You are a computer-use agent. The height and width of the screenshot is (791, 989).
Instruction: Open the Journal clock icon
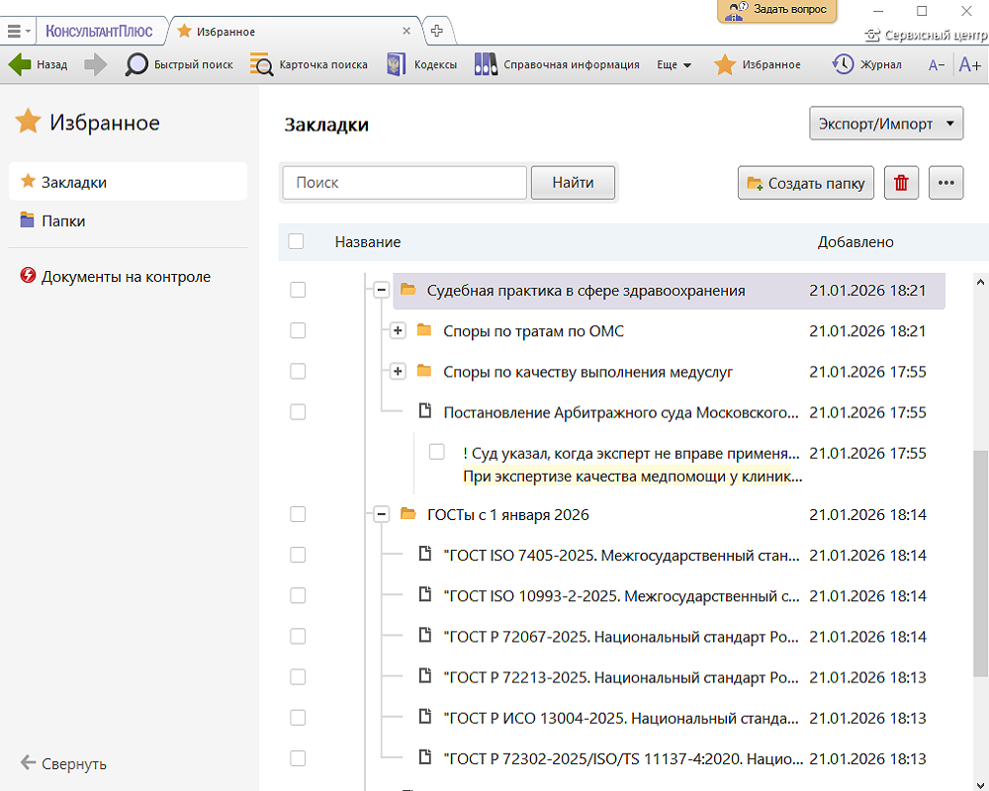click(843, 65)
